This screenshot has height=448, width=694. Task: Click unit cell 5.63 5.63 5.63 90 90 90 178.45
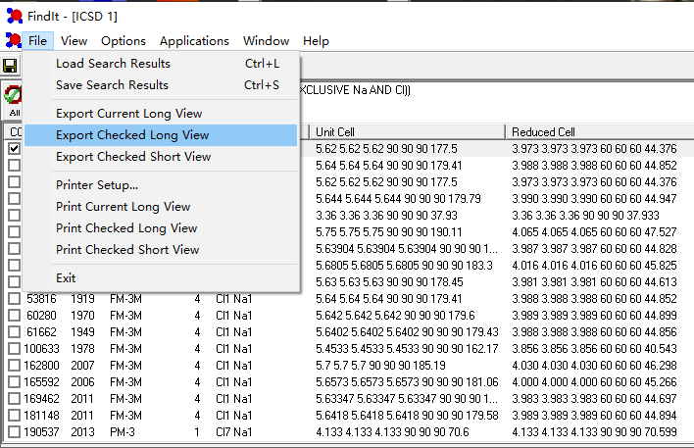[x=389, y=282]
